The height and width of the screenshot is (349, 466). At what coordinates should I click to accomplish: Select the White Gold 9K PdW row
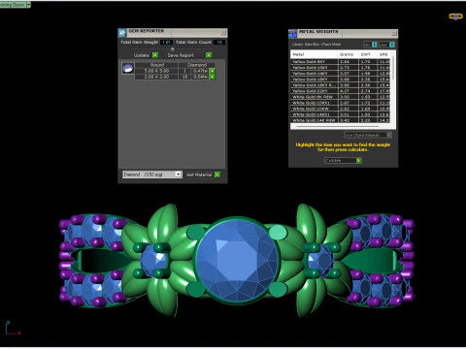341,97
